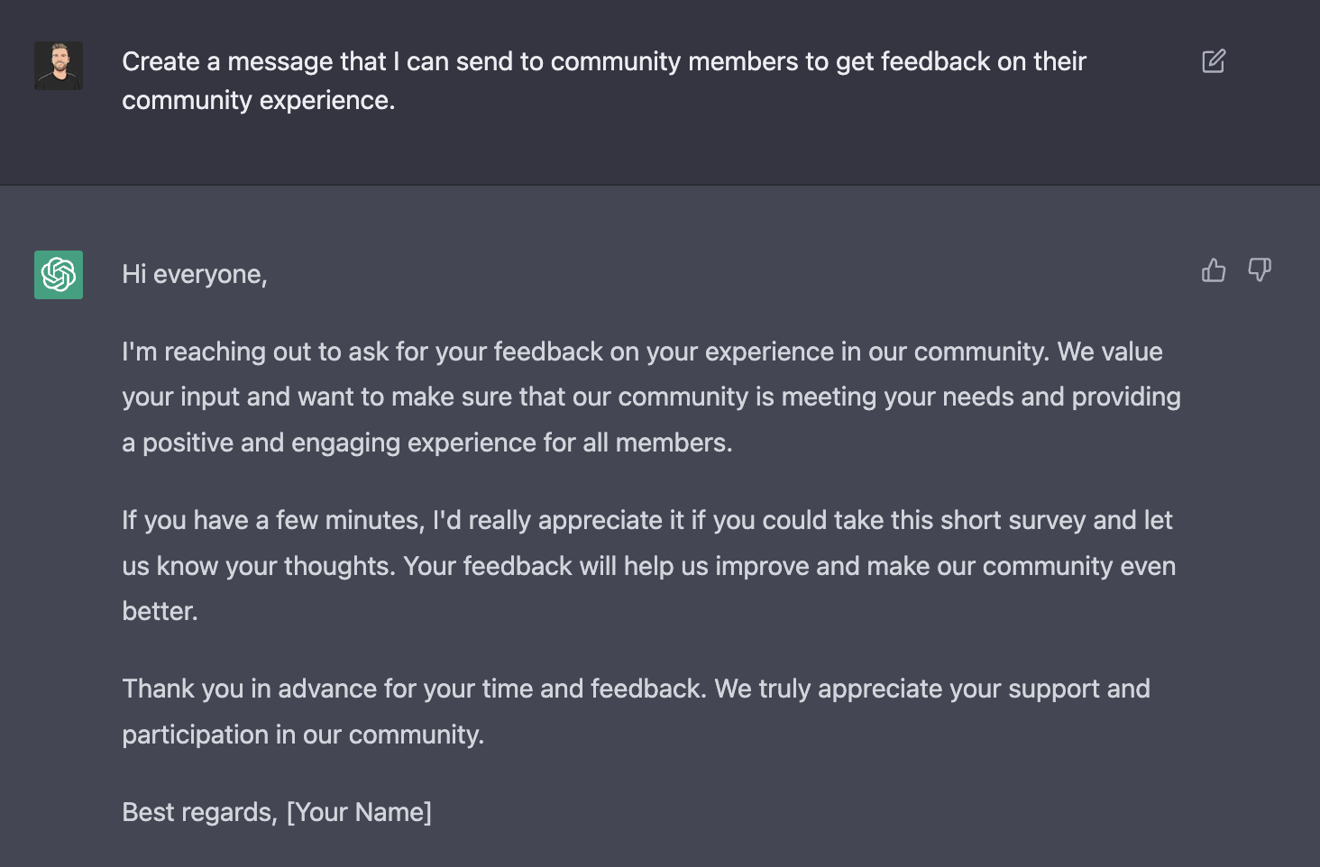Click the single word line "better."
Viewport: 1320px width, 867px height.
(x=160, y=611)
